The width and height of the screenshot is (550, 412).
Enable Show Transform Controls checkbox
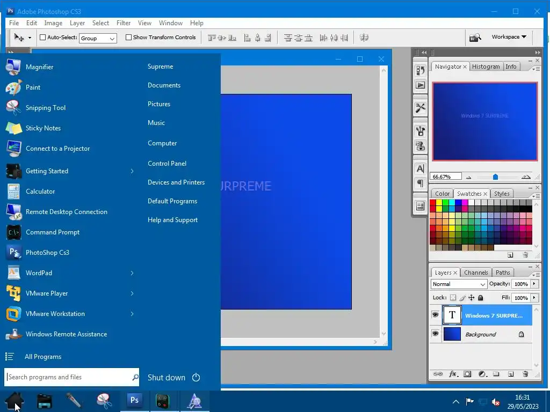pos(129,37)
